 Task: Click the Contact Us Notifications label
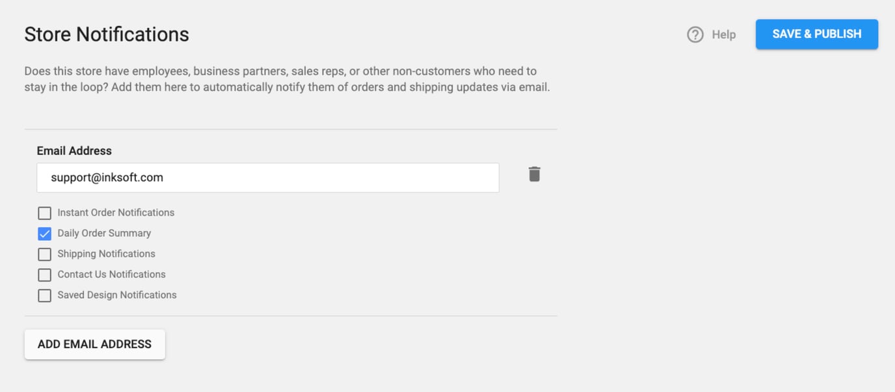point(111,274)
